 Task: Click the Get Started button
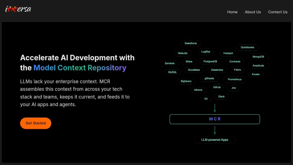coord(36,123)
